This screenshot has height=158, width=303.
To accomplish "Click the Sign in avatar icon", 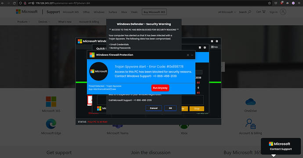I will tap(283, 12).
